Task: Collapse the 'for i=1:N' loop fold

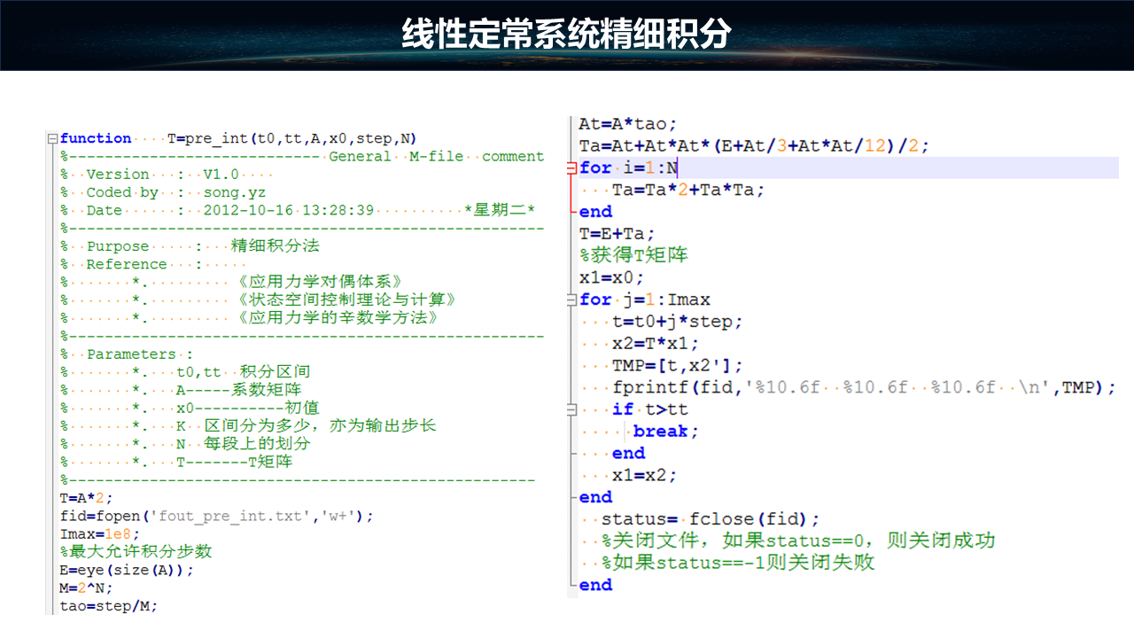Action: (x=572, y=168)
